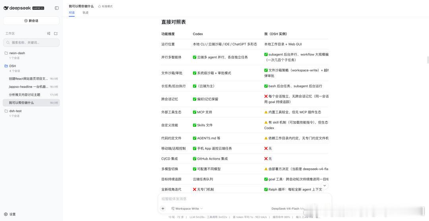Click the 长任务/后台执行 row label
429x221 pixels.
174,86
